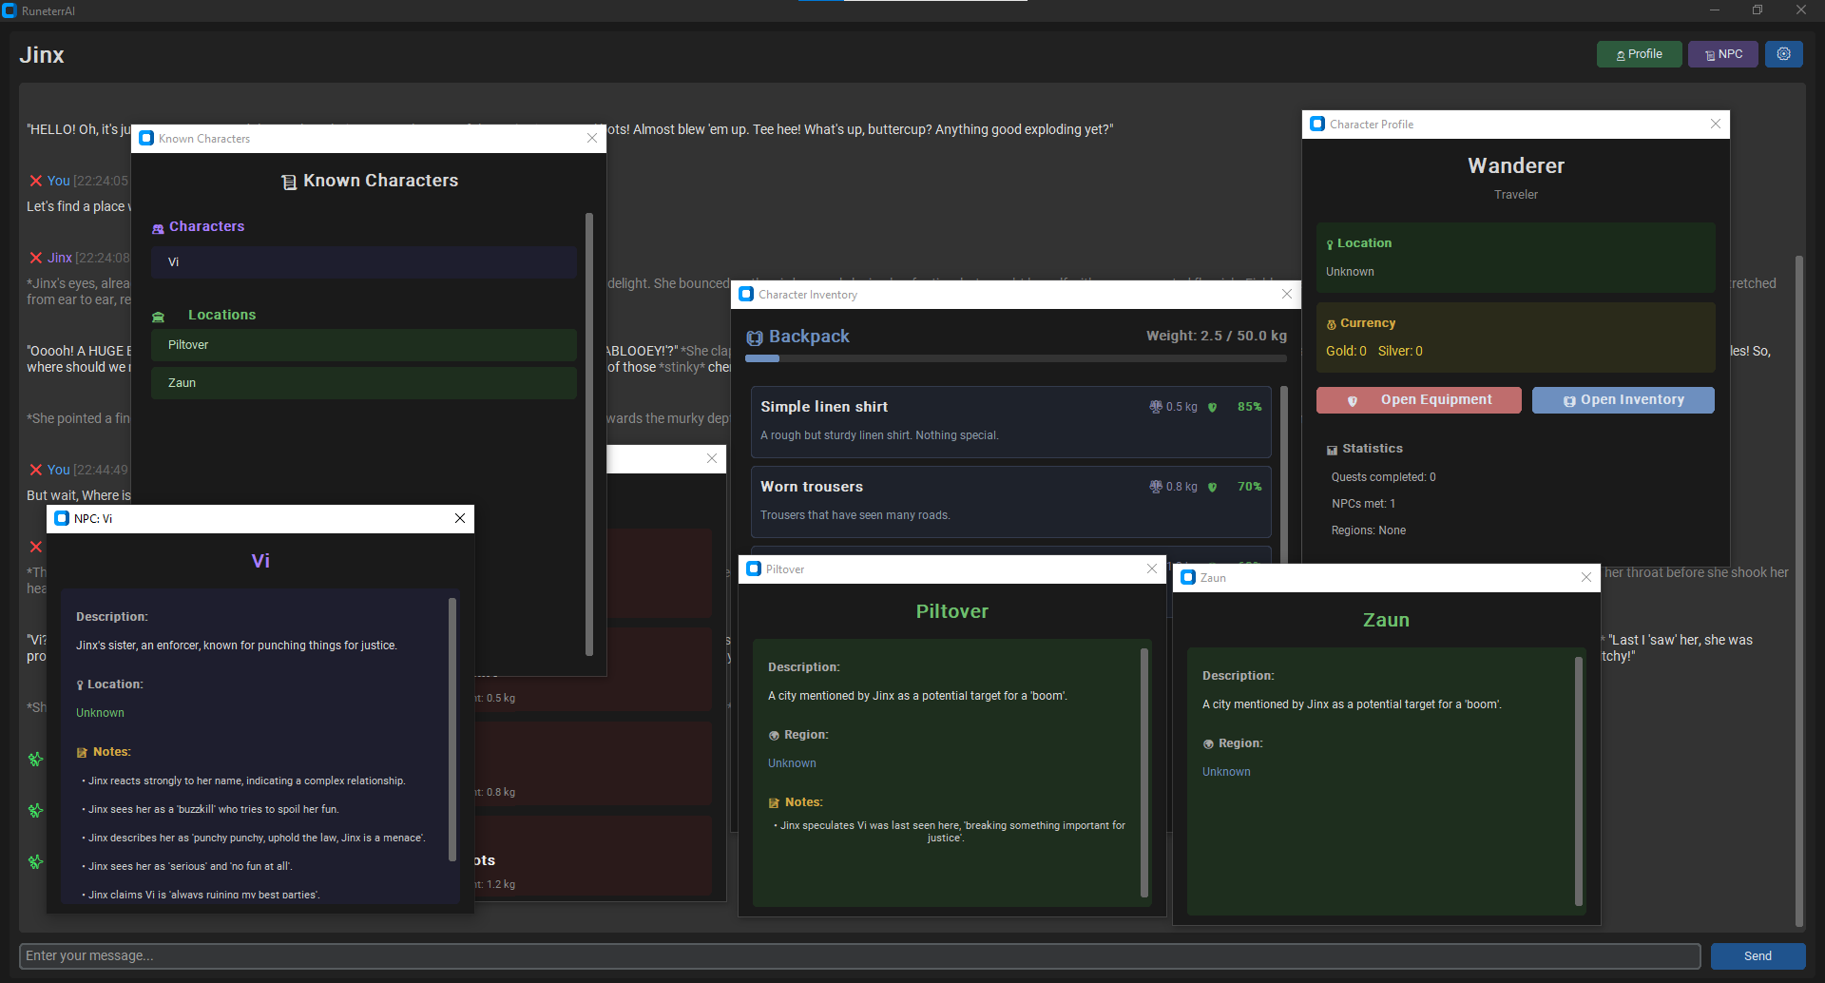
Task: Click Unknown region in Zaun window
Action: (x=1226, y=772)
